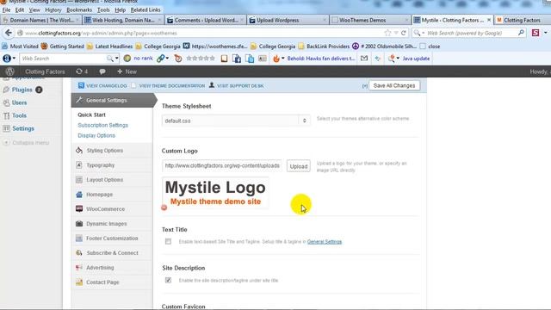Click the Users sidebar icon
Screen dimensions: 551x310
click(6, 102)
